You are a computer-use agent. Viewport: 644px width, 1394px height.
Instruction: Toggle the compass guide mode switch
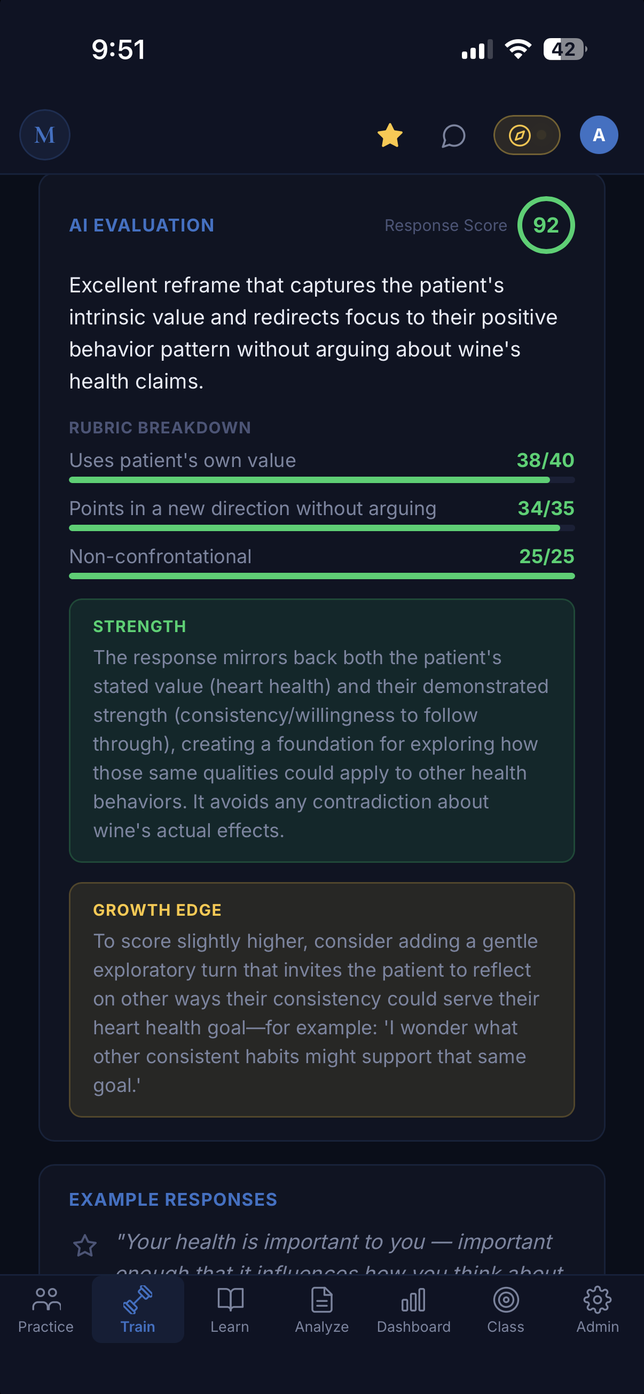click(527, 135)
